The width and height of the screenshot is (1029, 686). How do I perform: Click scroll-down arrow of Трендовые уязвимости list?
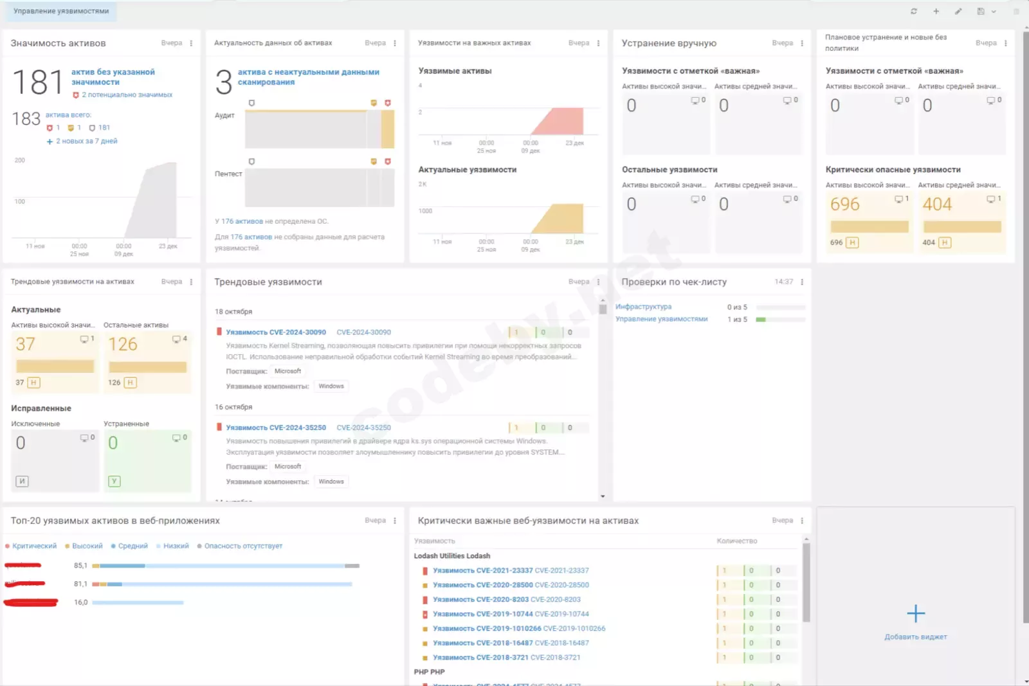(603, 496)
